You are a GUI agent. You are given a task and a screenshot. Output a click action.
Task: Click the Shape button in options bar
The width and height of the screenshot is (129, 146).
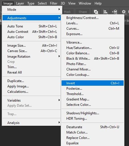(x=83, y=12)
